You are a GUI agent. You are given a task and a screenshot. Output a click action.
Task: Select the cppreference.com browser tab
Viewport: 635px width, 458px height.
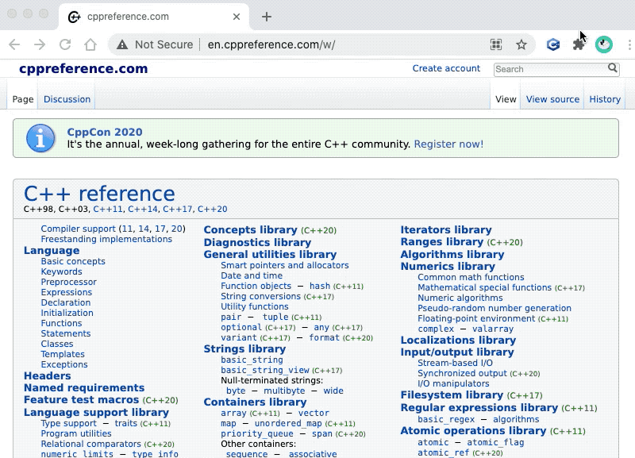click(154, 17)
